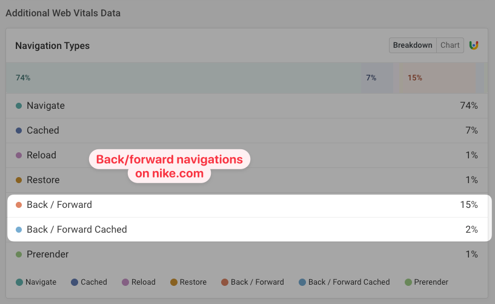This screenshot has width=495, height=304.
Task: Toggle the Cached legend item
Action: coord(88,282)
